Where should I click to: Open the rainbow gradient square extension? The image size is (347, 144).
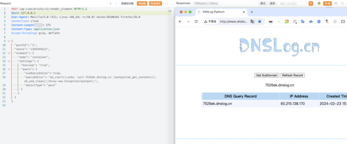pyautogui.click(x=287, y=22)
